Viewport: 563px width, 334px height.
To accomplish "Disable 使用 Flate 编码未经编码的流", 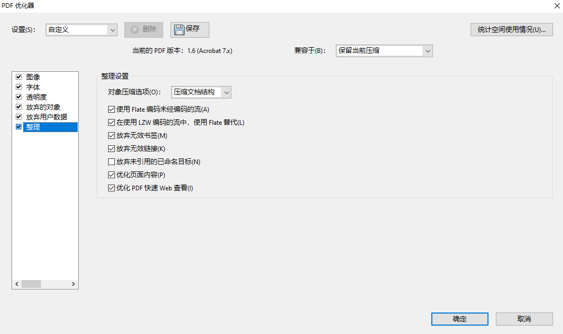I will coord(112,109).
